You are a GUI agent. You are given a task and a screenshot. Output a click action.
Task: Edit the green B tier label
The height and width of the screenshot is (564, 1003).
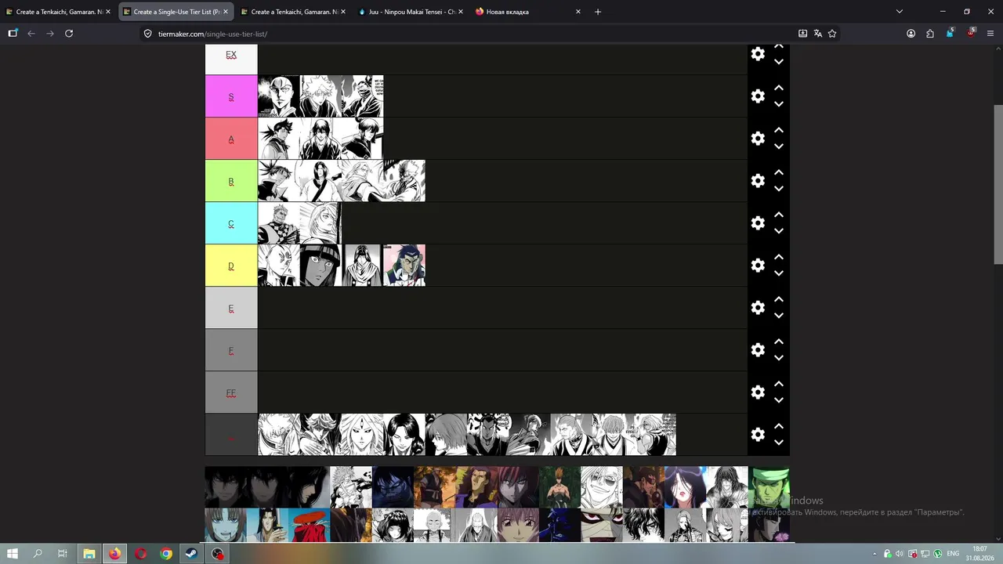(x=231, y=181)
